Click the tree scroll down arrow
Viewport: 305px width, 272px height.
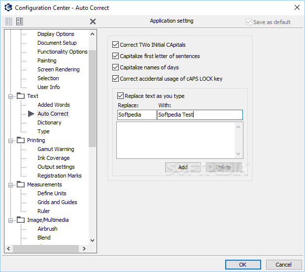(93, 241)
